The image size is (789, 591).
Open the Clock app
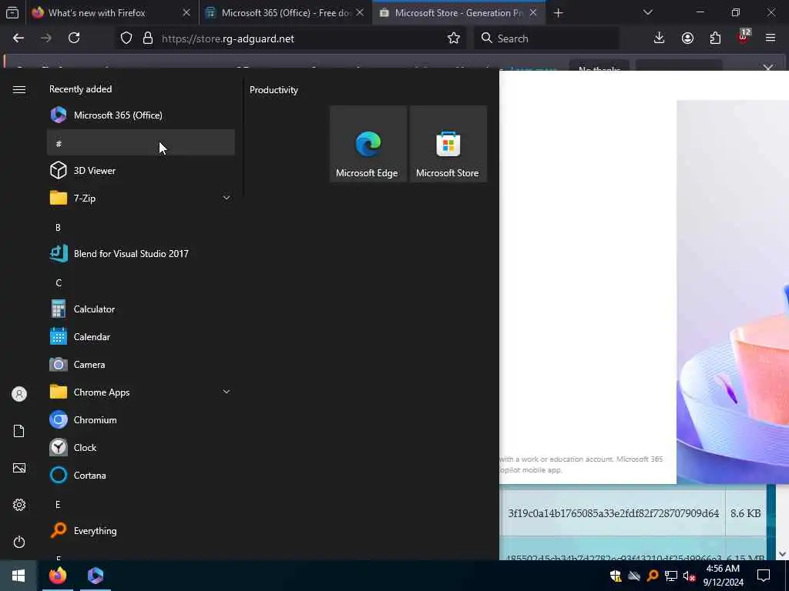[141, 447]
